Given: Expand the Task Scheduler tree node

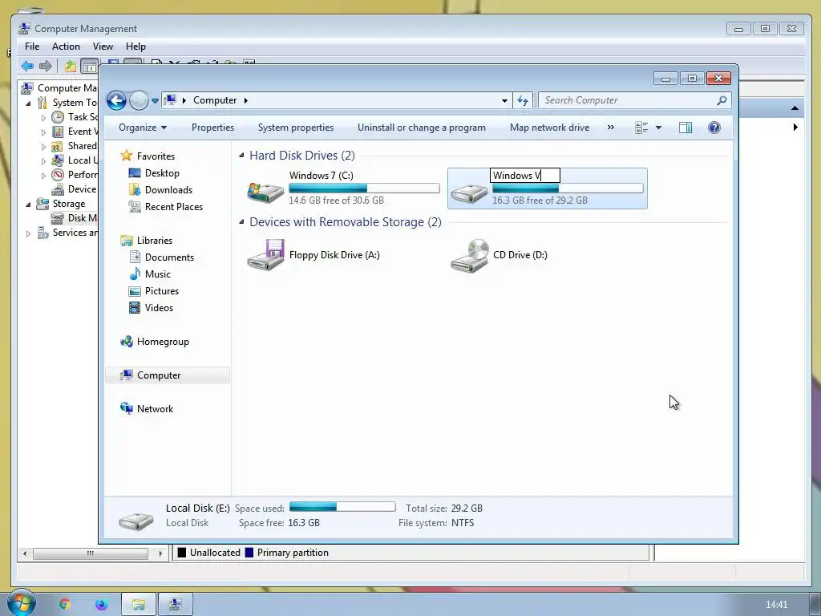Looking at the screenshot, I should [x=43, y=118].
